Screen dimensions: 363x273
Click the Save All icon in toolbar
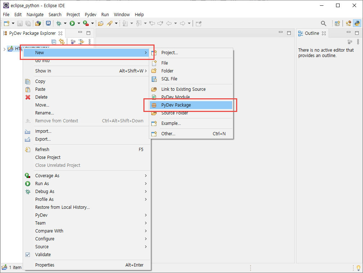point(28,23)
